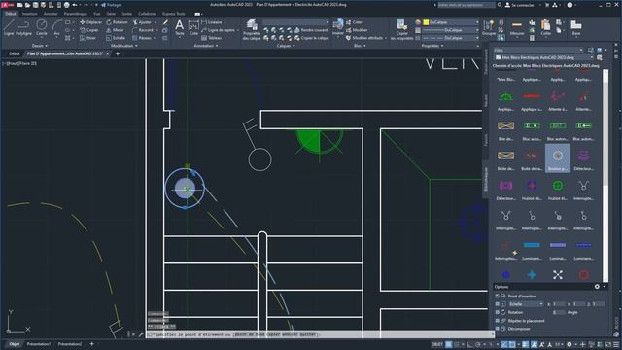The image size is (622, 350).
Task: Open the Paramétrique ribbon tab
Action: pyautogui.click(x=76, y=14)
